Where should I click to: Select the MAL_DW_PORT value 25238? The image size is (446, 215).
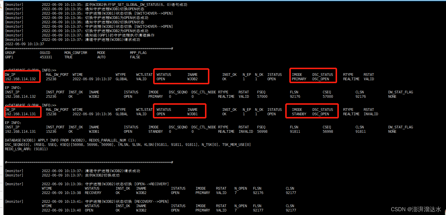[51, 79]
